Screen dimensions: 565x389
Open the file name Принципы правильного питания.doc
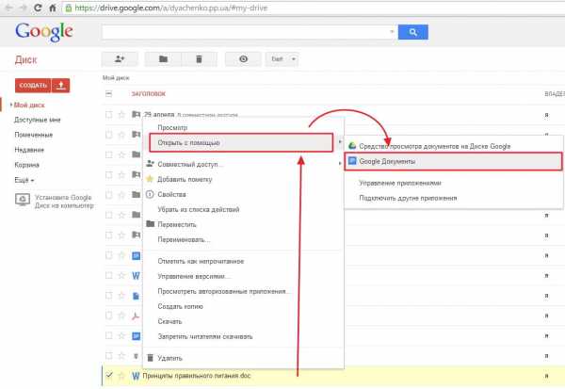[197, 376]
